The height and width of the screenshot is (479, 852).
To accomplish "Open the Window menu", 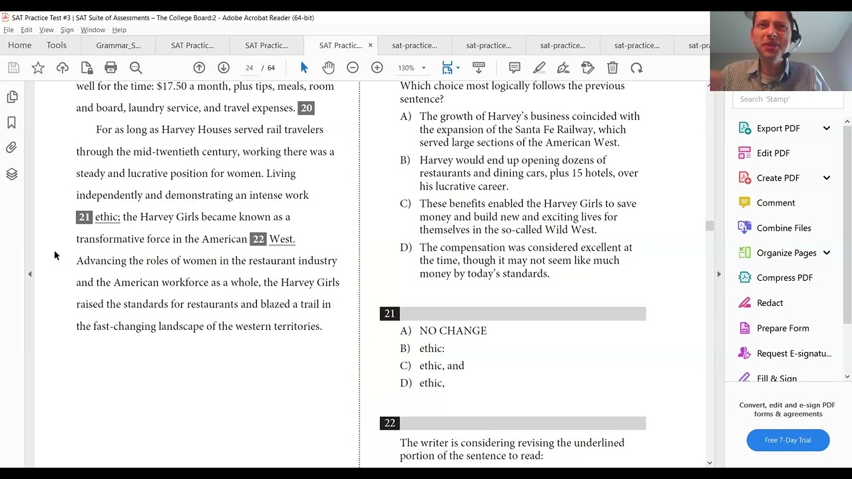I will point(93,30).
